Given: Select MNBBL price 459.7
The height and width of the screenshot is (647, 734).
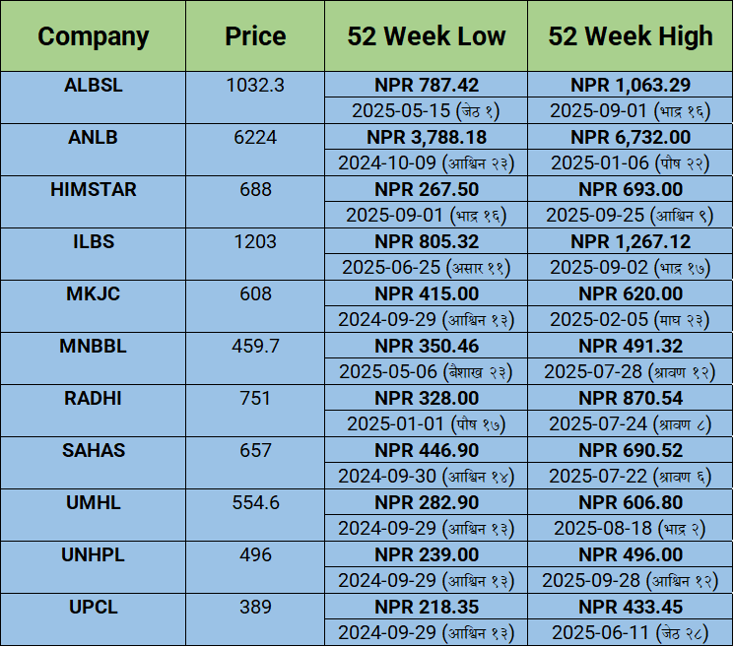Looking at the screenshot, I should pos(255,347).
